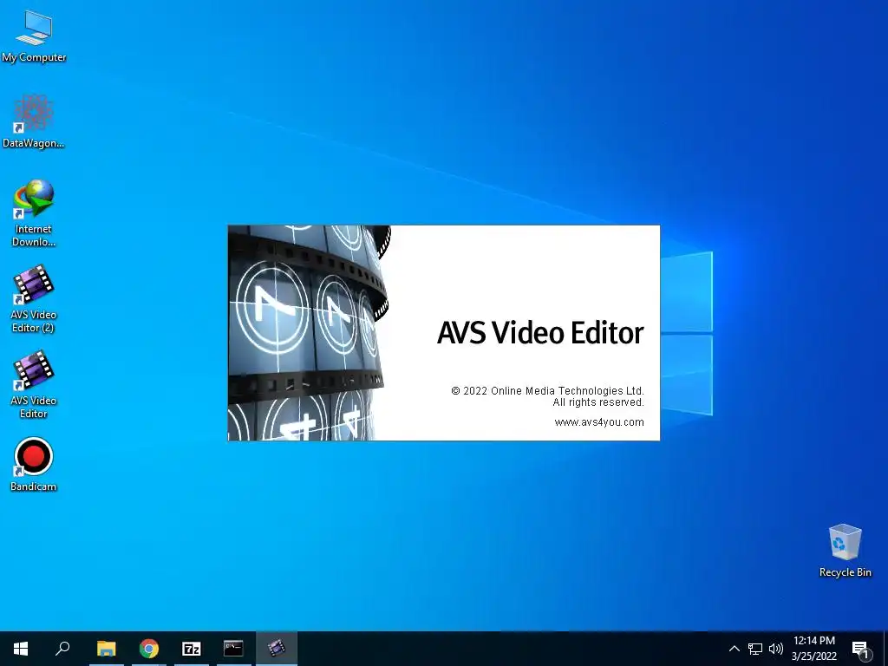
Task: Open the clock showing 12:14 PM
Action: pos(814,649)
